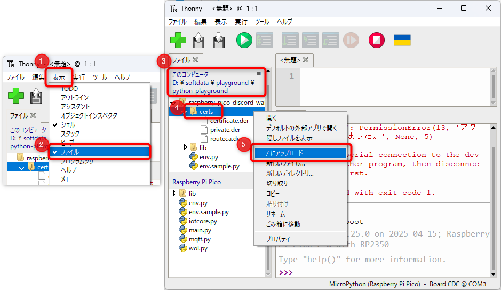Open the ツール menu in main window
Image resolution: width=501 pixels, height=290 pixels.
click(262, 21)
